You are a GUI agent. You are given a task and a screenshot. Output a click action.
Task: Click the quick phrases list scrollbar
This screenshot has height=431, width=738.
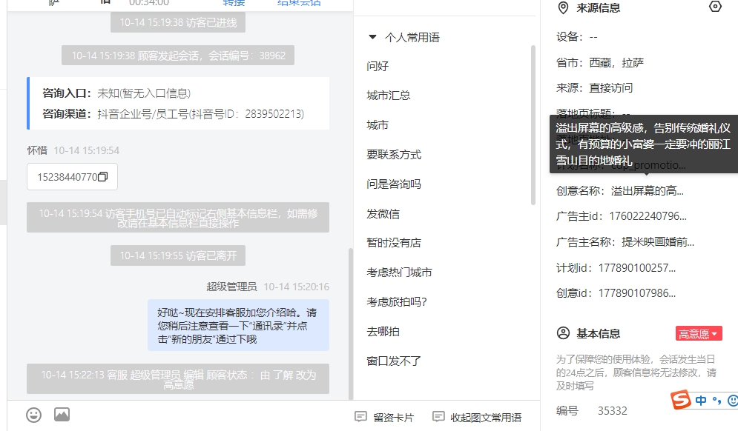click(533, 125)
